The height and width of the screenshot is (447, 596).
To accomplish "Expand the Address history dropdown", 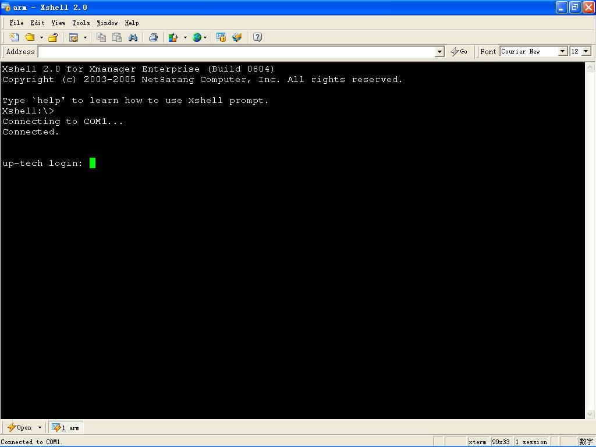I will 440,52.
